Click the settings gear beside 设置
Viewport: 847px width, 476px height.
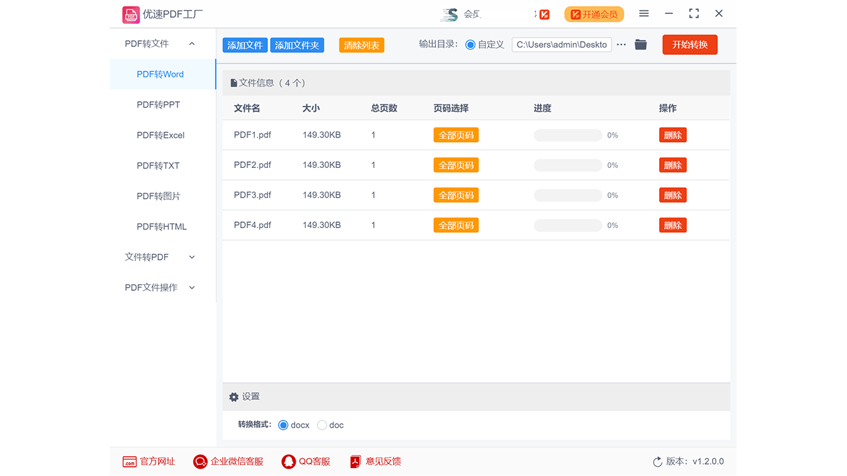coord(234,397)
